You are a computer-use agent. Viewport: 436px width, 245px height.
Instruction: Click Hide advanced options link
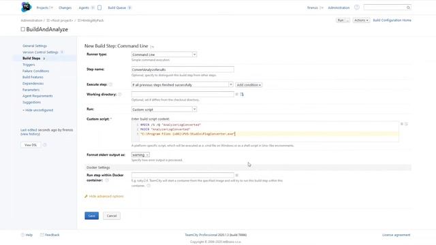coord(106,197)
